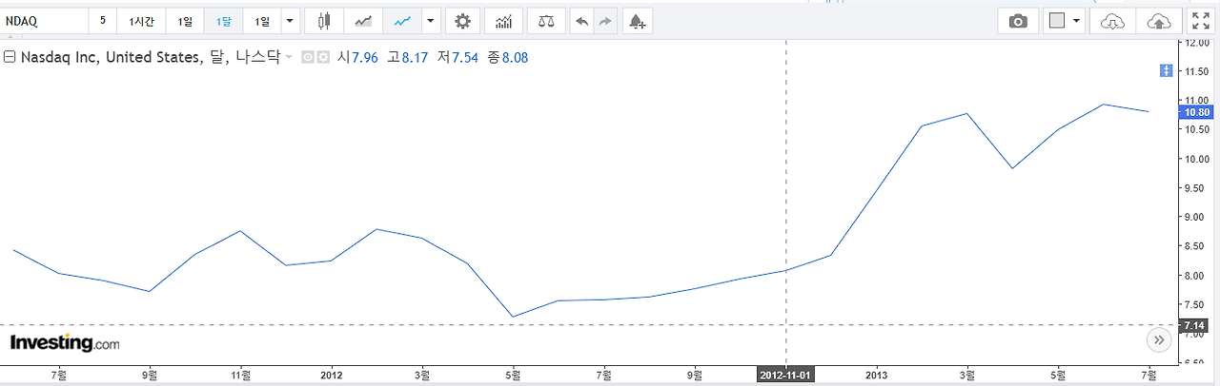Viewport: 1220px width, 386px height.
Task: Open the interval dropdown arrow beside 1일
Action: (x=290, y=21)
